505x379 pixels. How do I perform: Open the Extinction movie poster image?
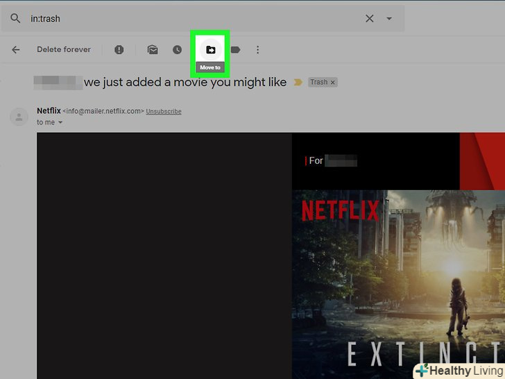(x=398, y=285)
